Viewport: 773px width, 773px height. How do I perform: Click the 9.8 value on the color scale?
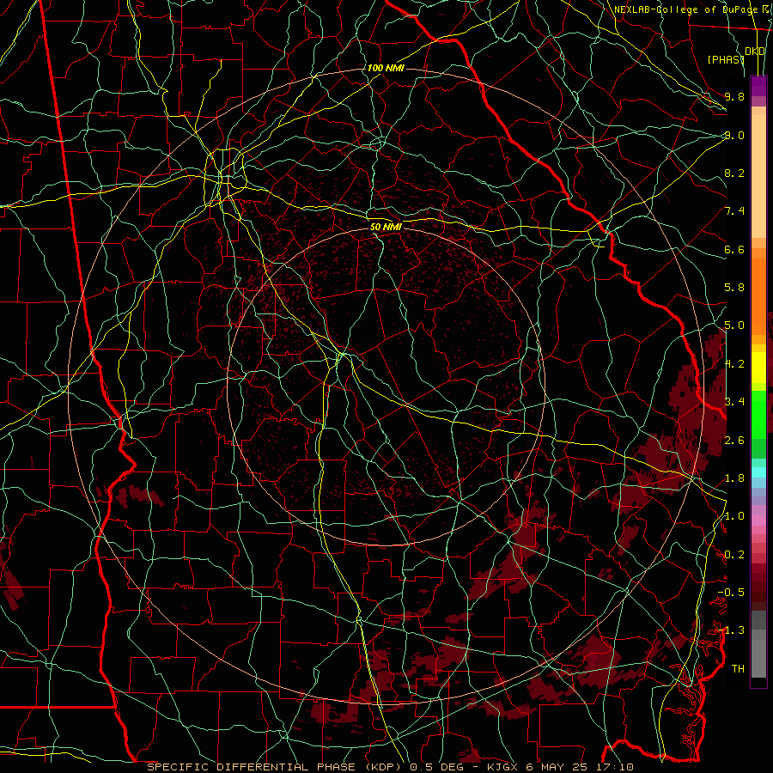coord(734,96)
